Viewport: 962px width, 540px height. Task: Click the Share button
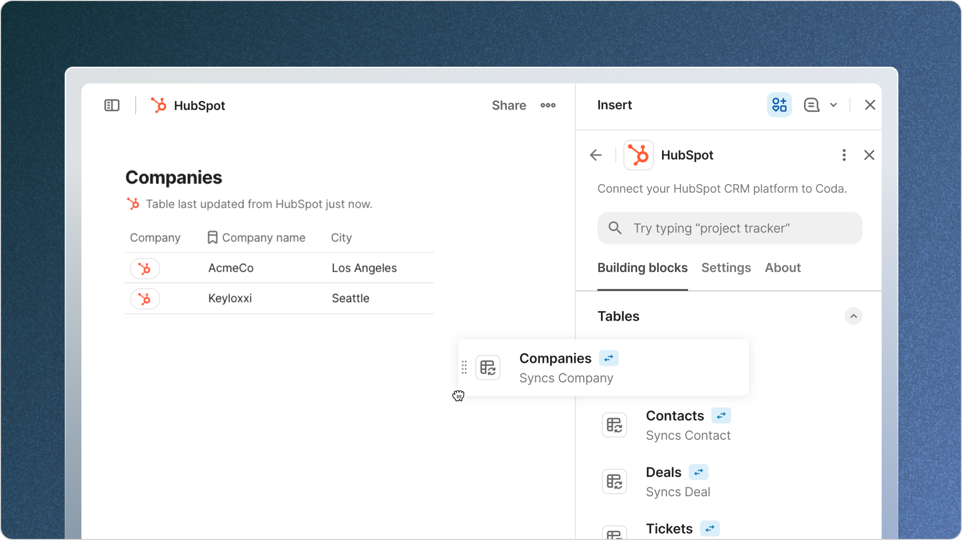pos(508,105)
